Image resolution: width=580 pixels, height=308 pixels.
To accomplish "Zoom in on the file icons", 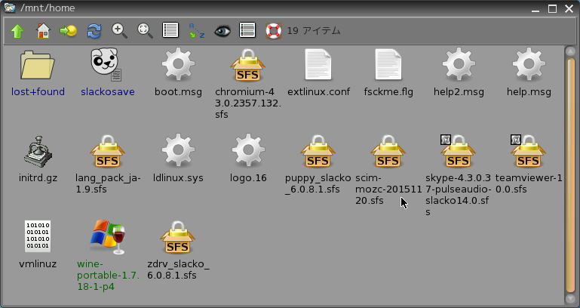I will tap(119, 31).
